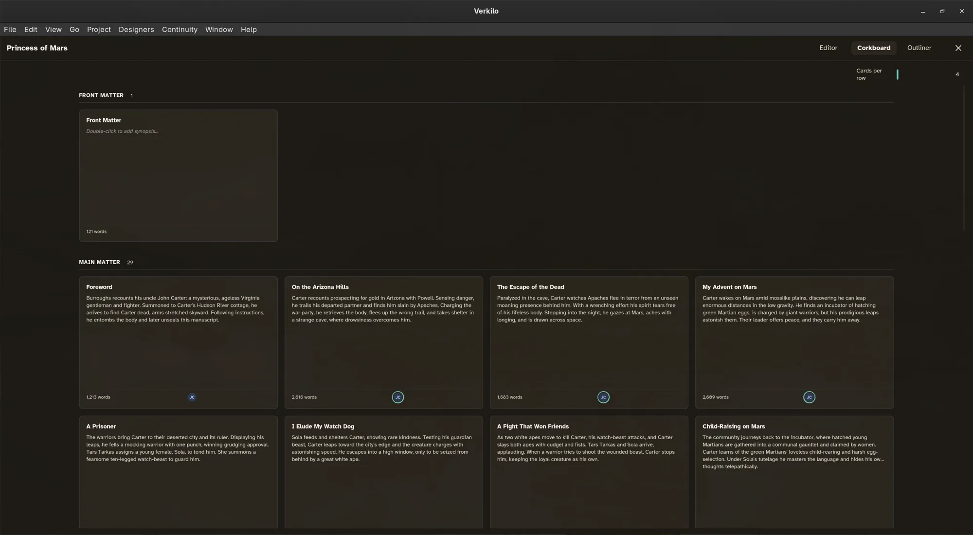Click the MAIN MATTER section heading

coord(99,262)
